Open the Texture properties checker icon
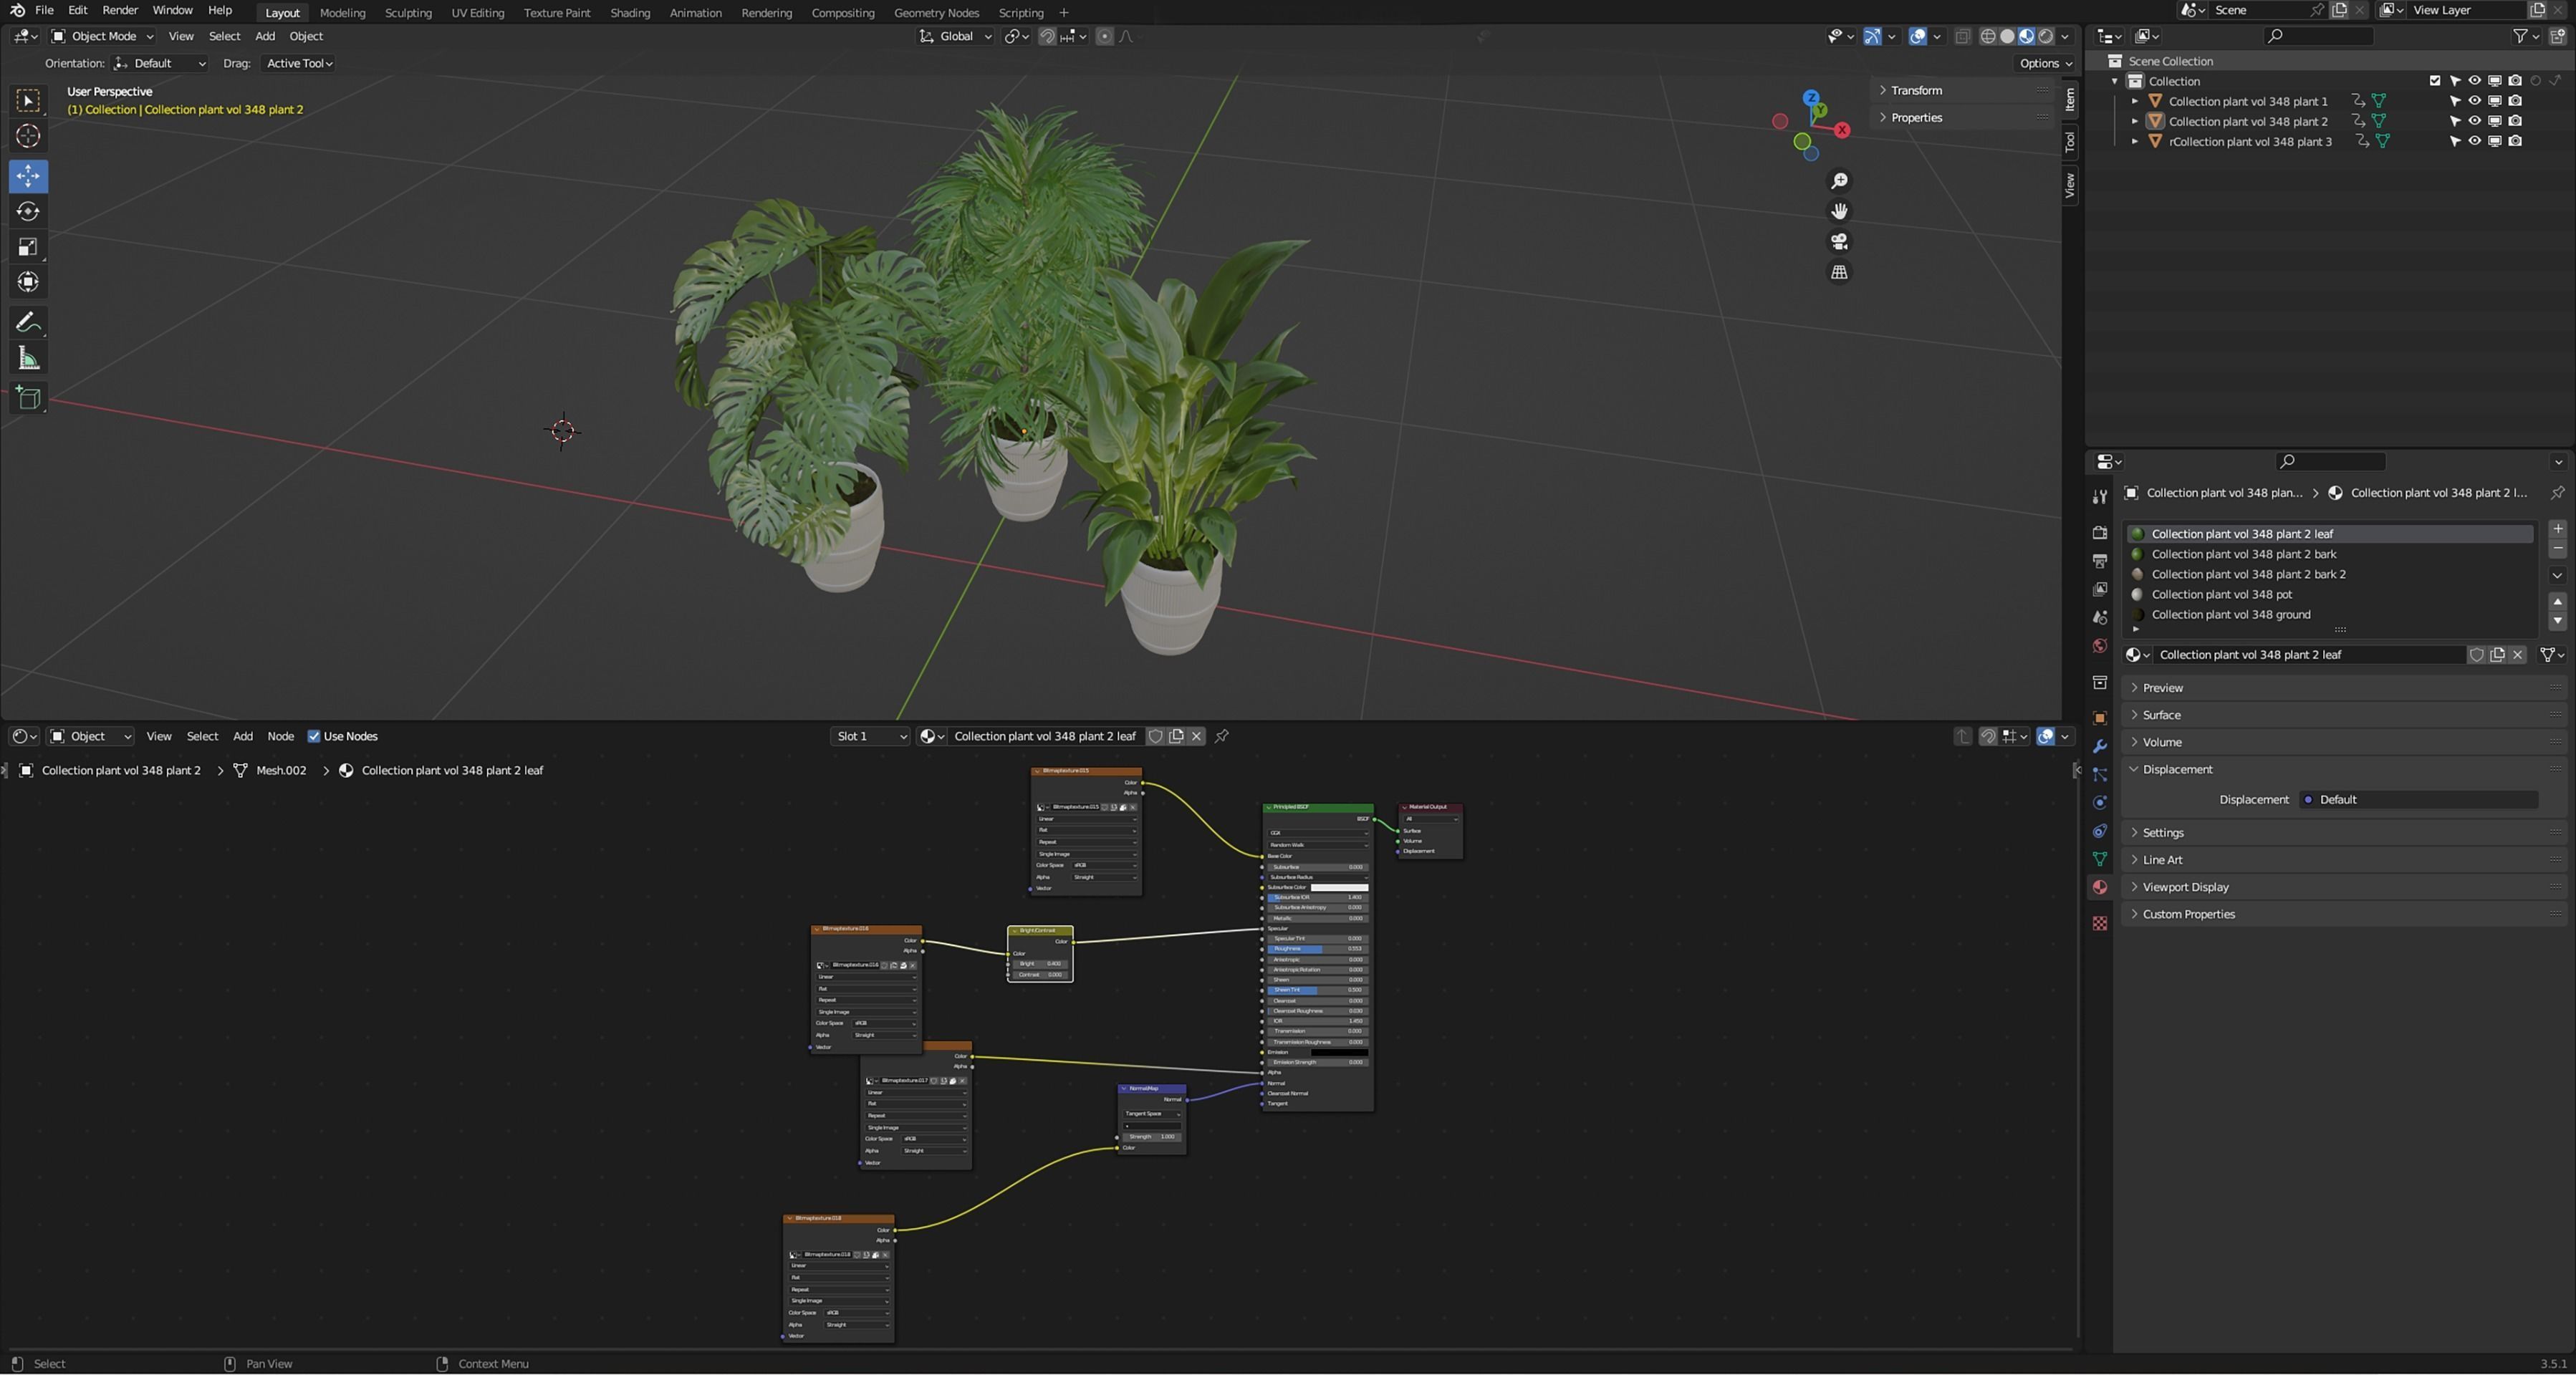This screenshot has width=2576, height=1375. point(2099,924)
